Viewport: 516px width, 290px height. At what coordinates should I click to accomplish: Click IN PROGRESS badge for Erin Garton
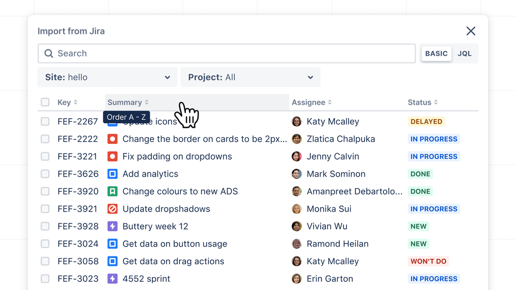[434, 279]
